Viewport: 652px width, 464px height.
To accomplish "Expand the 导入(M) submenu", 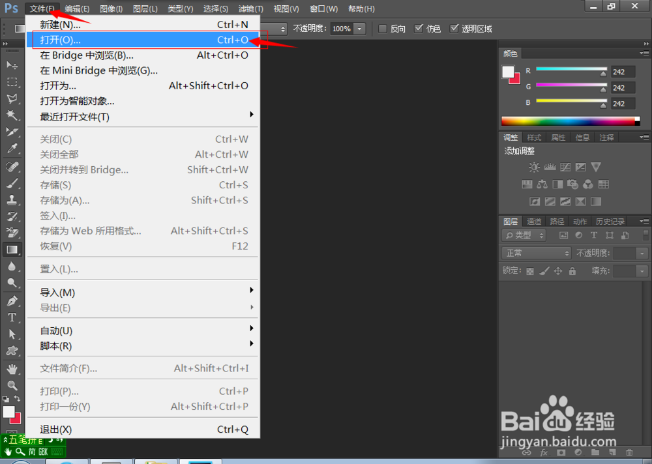I will pos(142,293).
